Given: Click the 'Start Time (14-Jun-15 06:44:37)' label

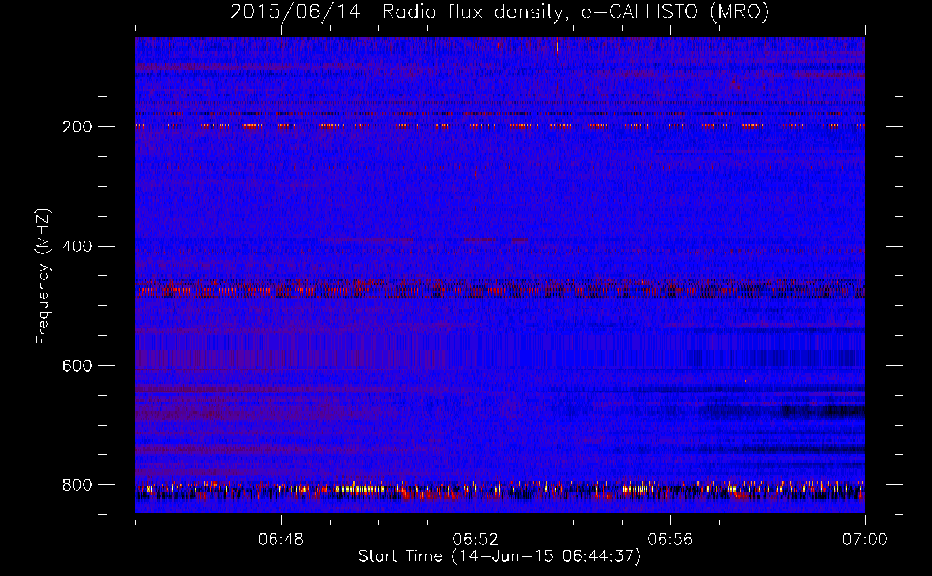Looking at the screenshot, I should 499,556.
